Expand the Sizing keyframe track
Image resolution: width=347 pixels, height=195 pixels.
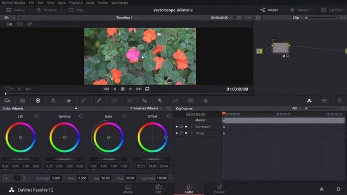pos(191,133)
